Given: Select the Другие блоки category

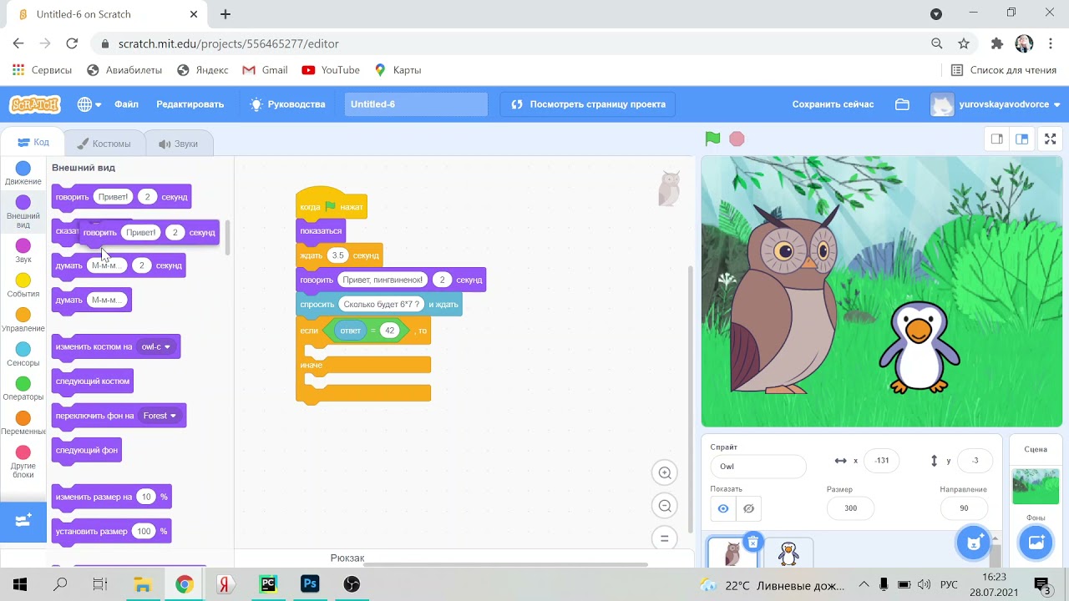Looking at the screenshot, I should 23,462.
